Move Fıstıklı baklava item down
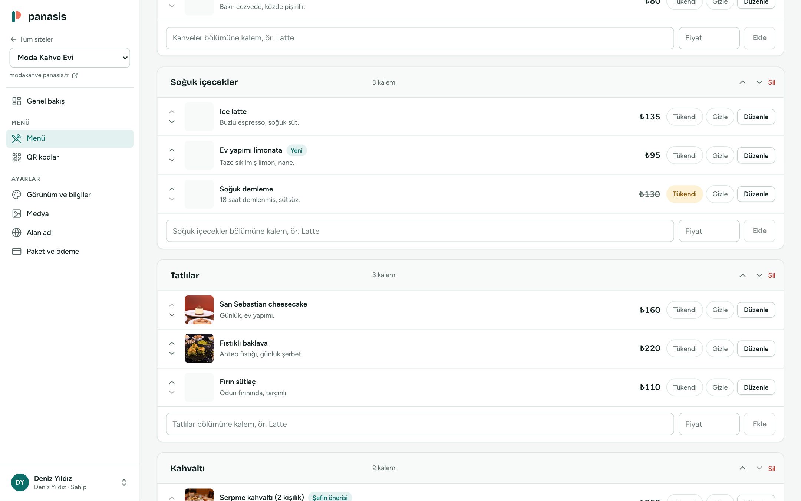Screen dimensions: 801x501 click(x=172, y=353)
